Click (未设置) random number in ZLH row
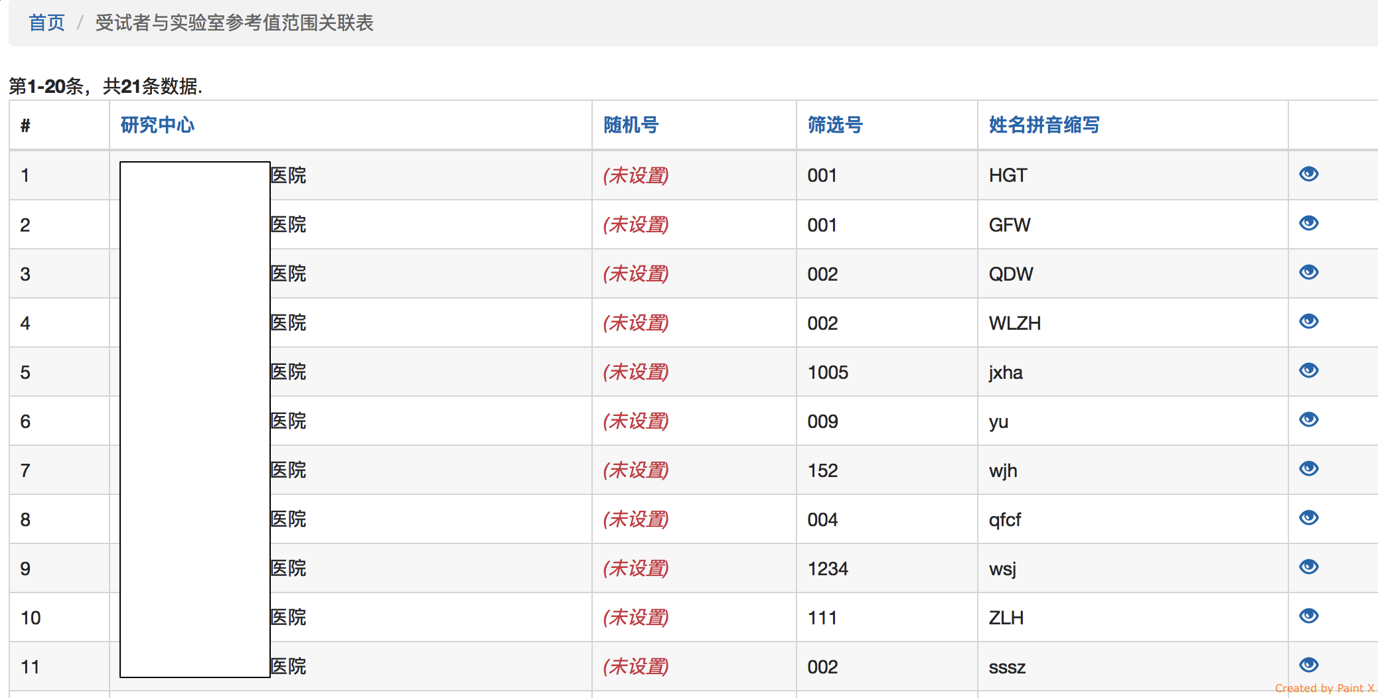This screenshot has height=698, width=1378. tap(636, 618)
